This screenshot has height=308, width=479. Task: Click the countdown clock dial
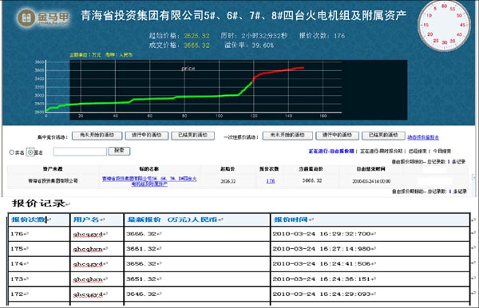(444, 26)
